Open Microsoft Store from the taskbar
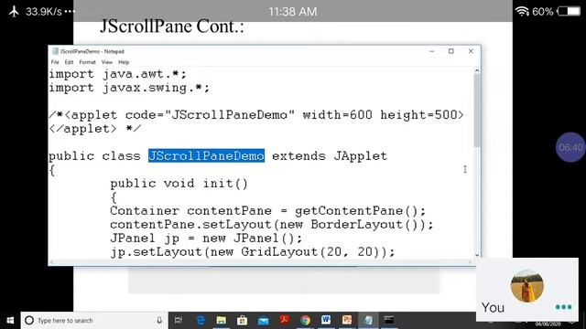This screenshot has width=586, height=329. tap(242, 320)
